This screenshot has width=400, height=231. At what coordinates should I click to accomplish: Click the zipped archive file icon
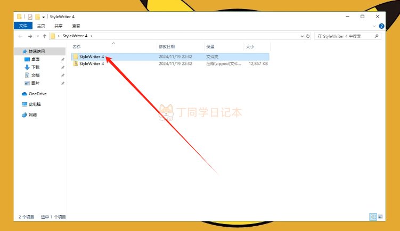(x=76, y=64)
